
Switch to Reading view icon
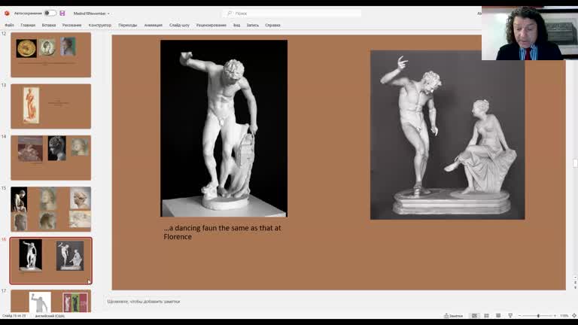click(x=498, y=316)
